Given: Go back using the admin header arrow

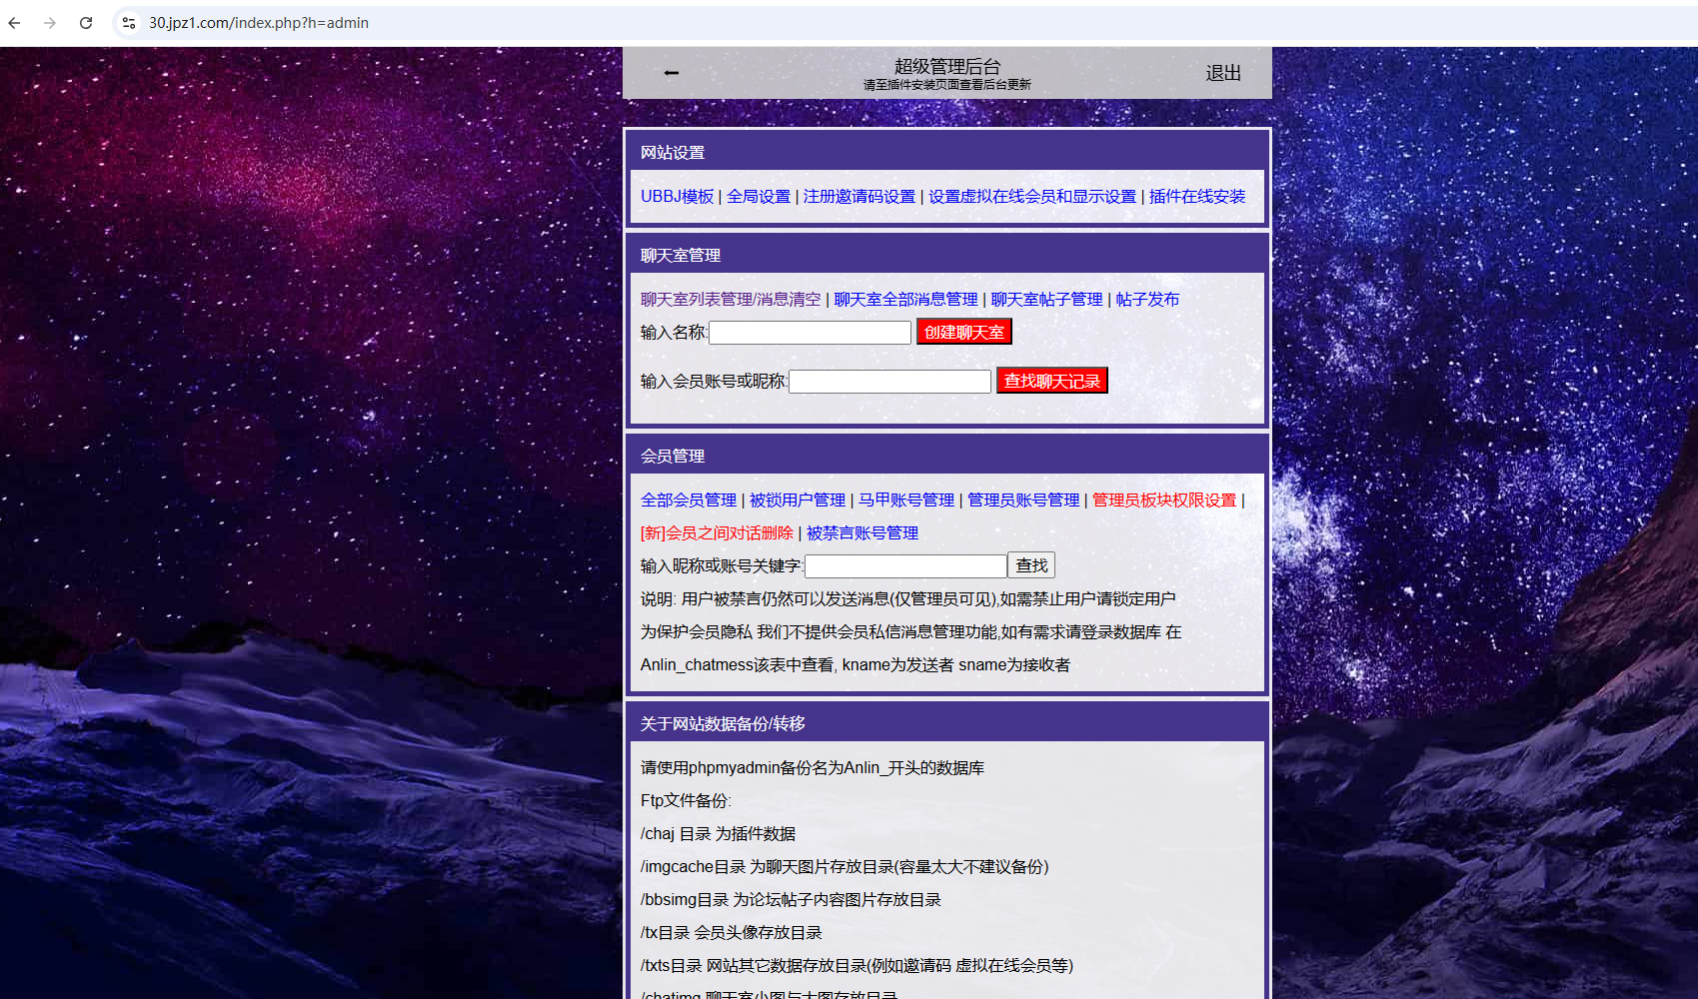Looking at the screenshot, I should click(x=672, y=73).
